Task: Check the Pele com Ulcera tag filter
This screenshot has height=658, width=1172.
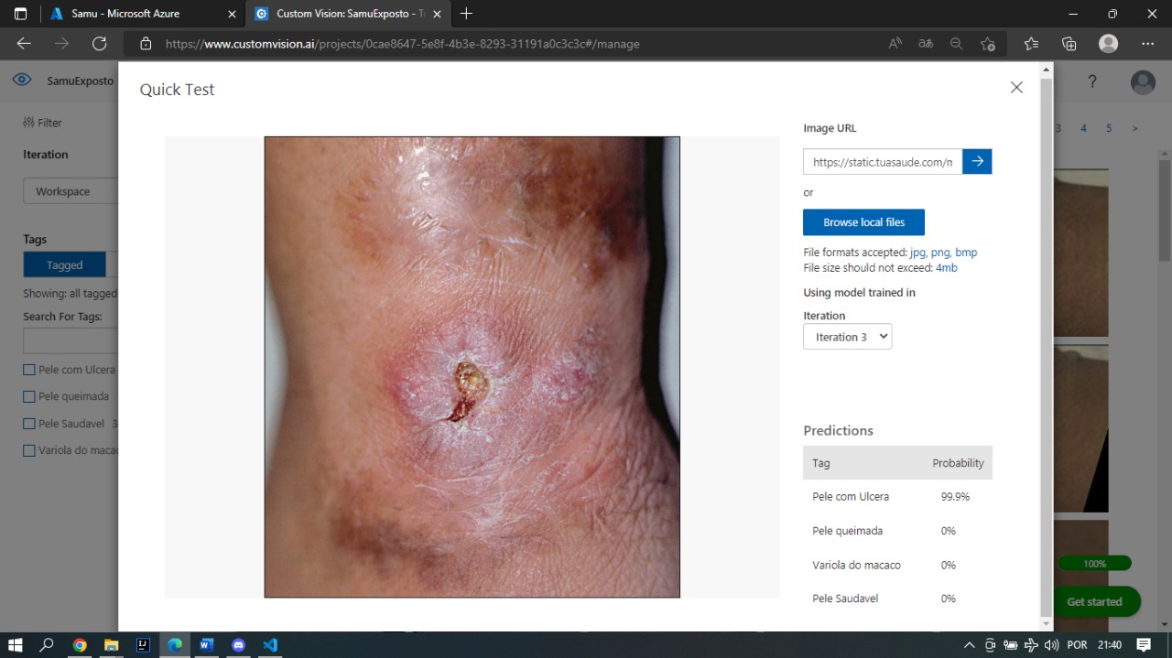Action: [29, 370]
